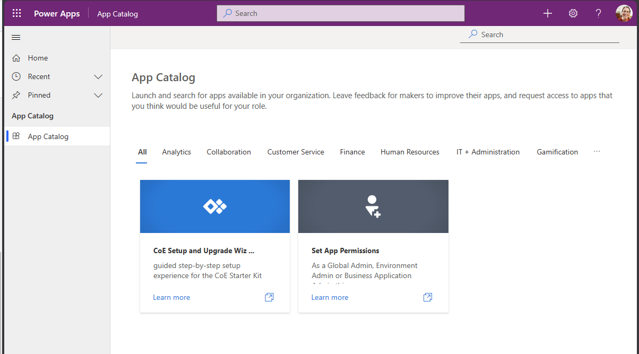Screen dimensions: 639x354
Task: Expand the Pinned section chevron
Action: click(98, 95)
